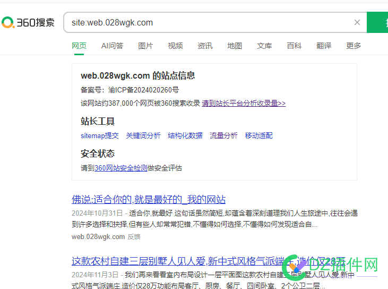Click the date 2024年11月3日 in second result

pyautogui.click(x=95, y=275)
